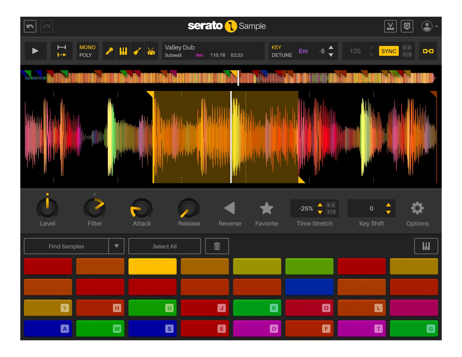Click the Find Samples button
This screenshot has height=357, width=462.
(66, 246)
